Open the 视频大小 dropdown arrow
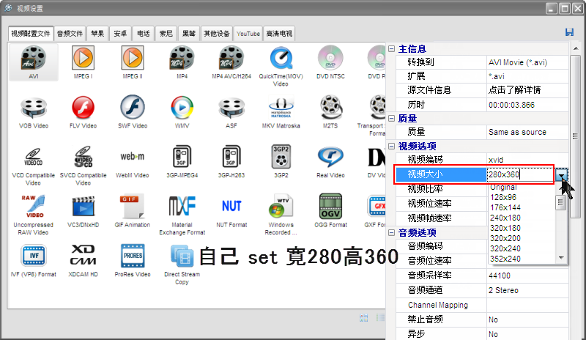Screen dimensions: 586x340 click(561, 174)
